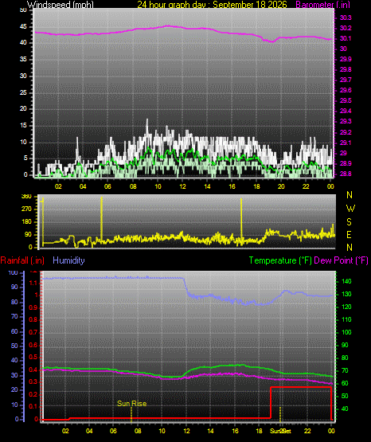Click the '18' hour label under bottom graph

pos(259,431)
